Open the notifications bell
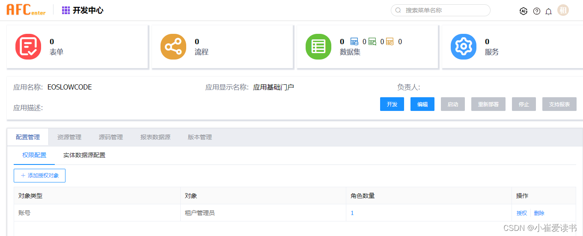Screen dimensions: 583x236 click(x=548, y=12)
